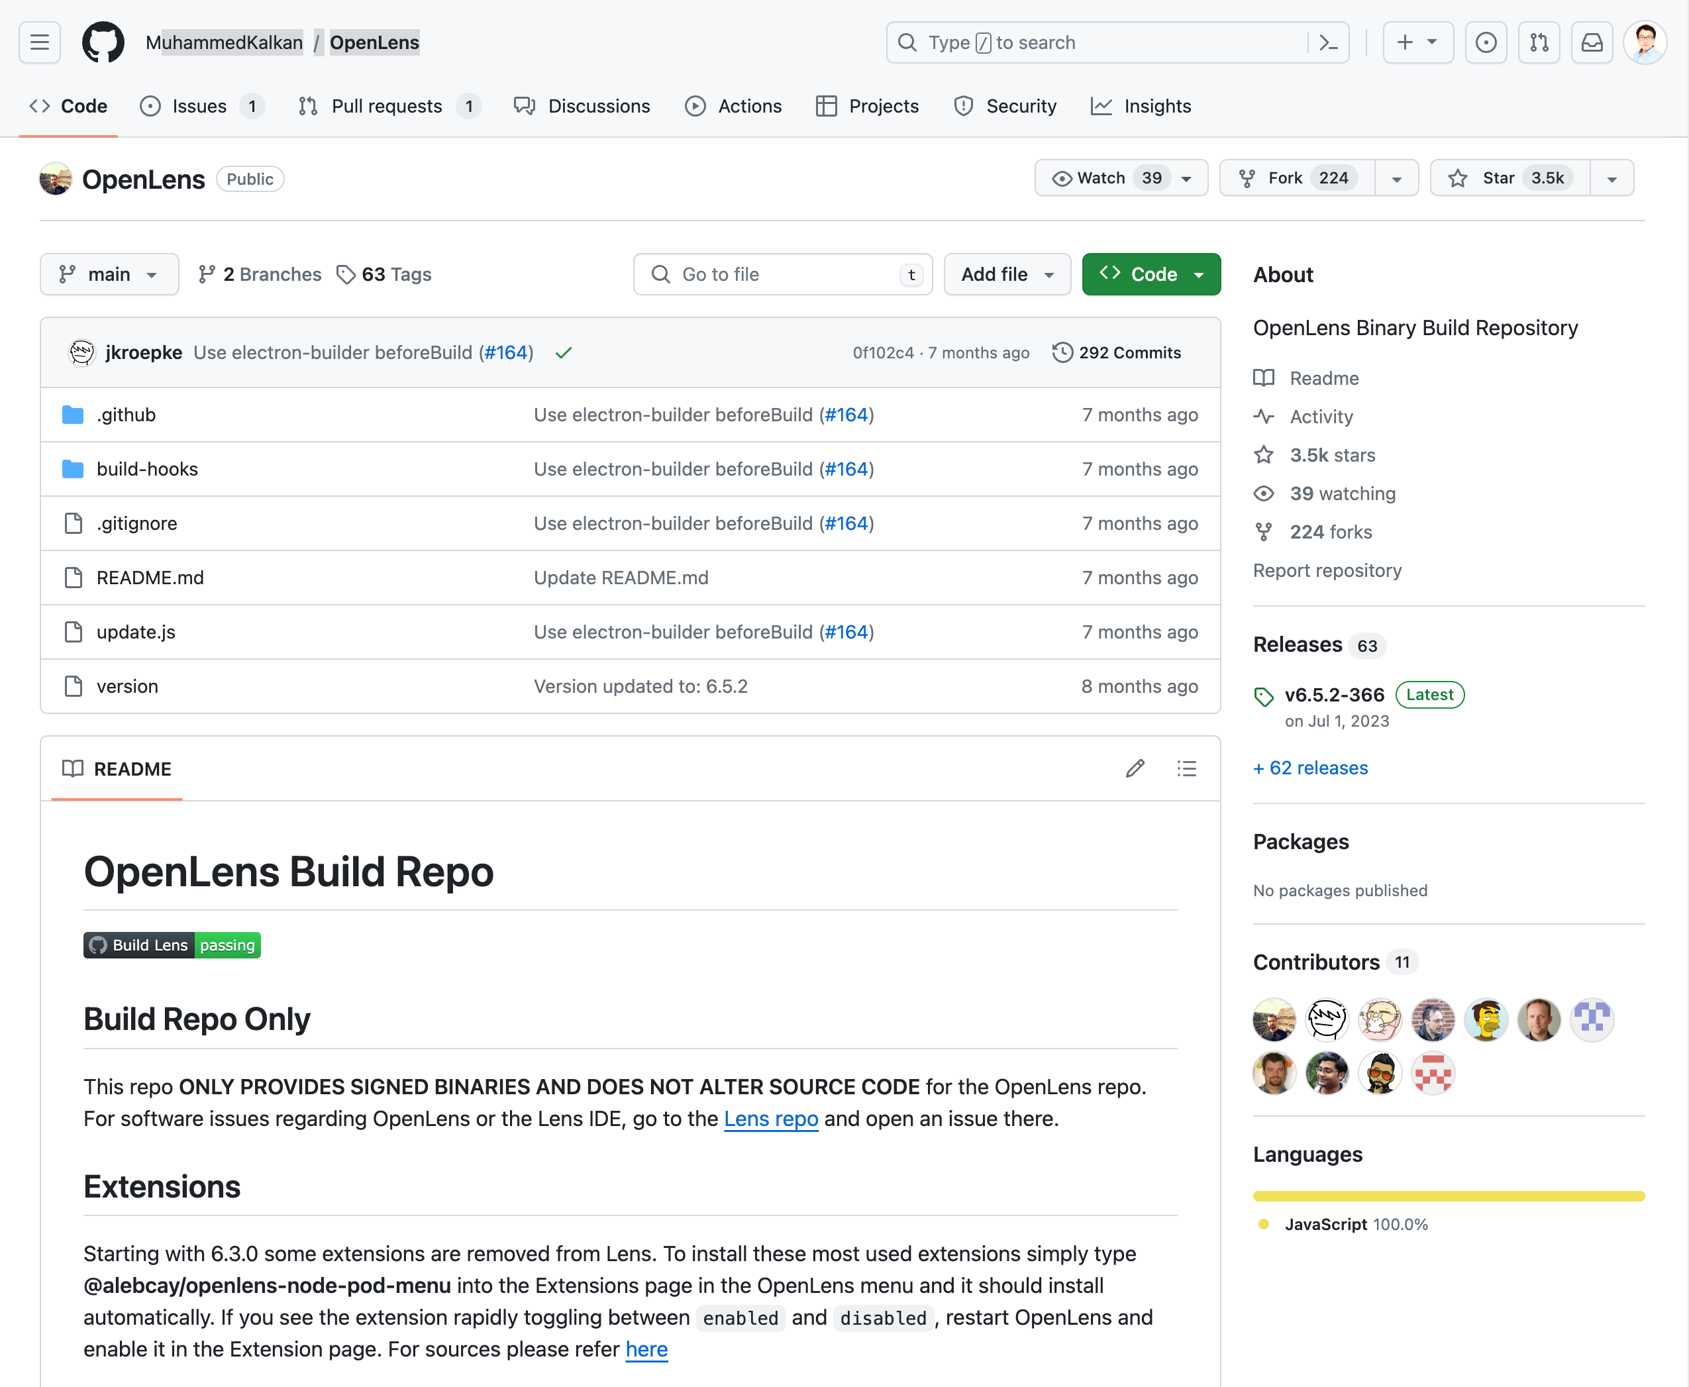Open the star lists dropdown arrow
Image resolution: width=1689 pixels, height=1387 pixels.
tap(1612, 178)
